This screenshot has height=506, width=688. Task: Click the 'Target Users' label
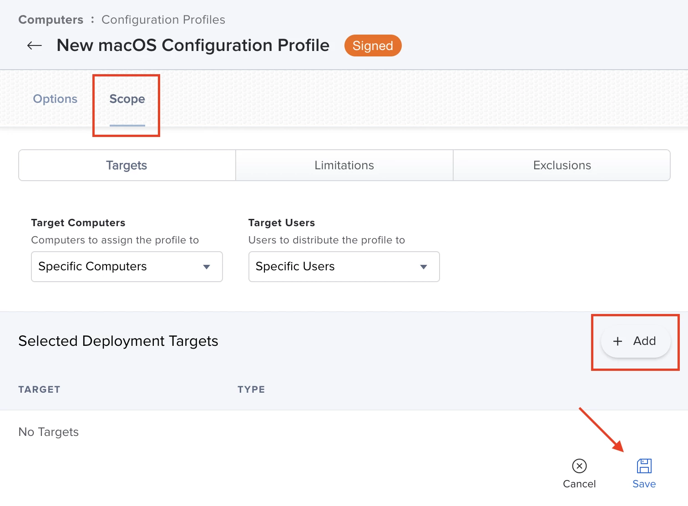[x=282, y=223]
